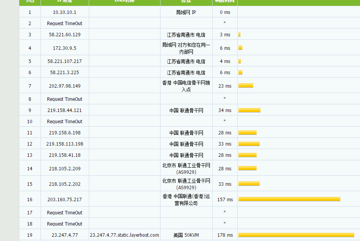Select the IP 218.105.2.202
Viewport: 360px width, 241px height.
click(x=64, y=184)
